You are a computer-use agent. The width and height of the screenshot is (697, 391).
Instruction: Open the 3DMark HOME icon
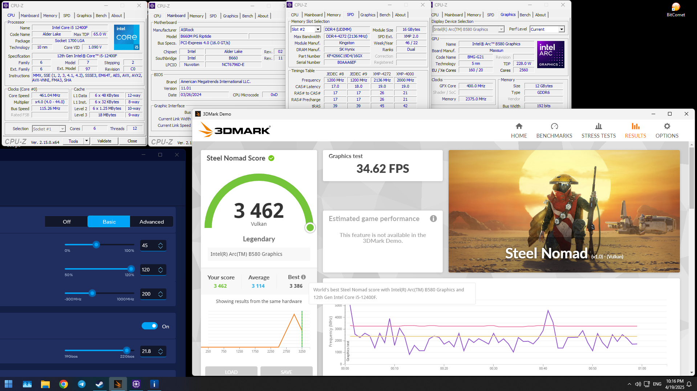point(519,126)
